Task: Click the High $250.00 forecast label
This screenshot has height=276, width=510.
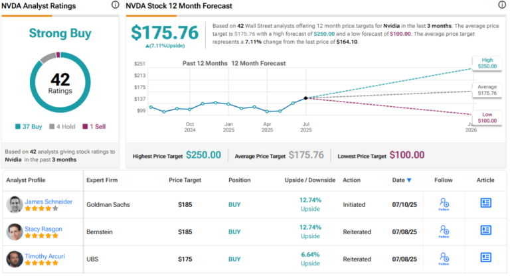Action: coord(487,63)
